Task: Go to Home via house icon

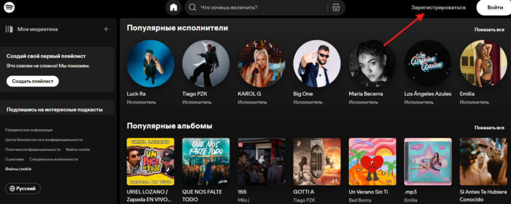Action: tap(173, 7)
